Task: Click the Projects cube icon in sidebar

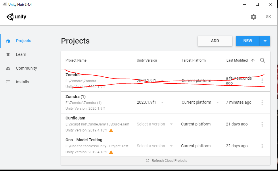Action: coord(8,41)
